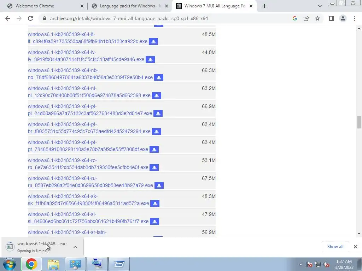362x271 pixels.
Task: Open the Chrome profile avatar menu
Action: pyautogui.click(x=343, y=18)
